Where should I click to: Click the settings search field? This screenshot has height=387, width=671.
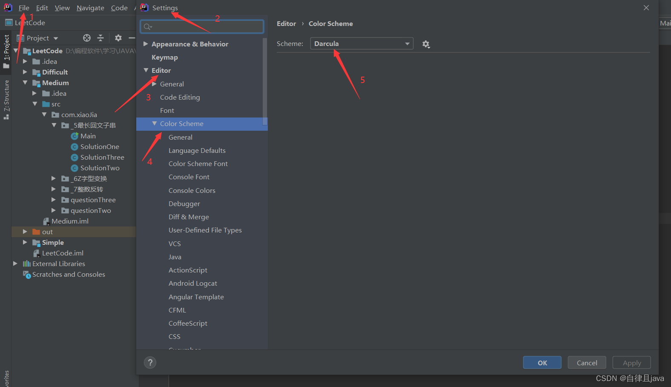(x=202, y=26)
